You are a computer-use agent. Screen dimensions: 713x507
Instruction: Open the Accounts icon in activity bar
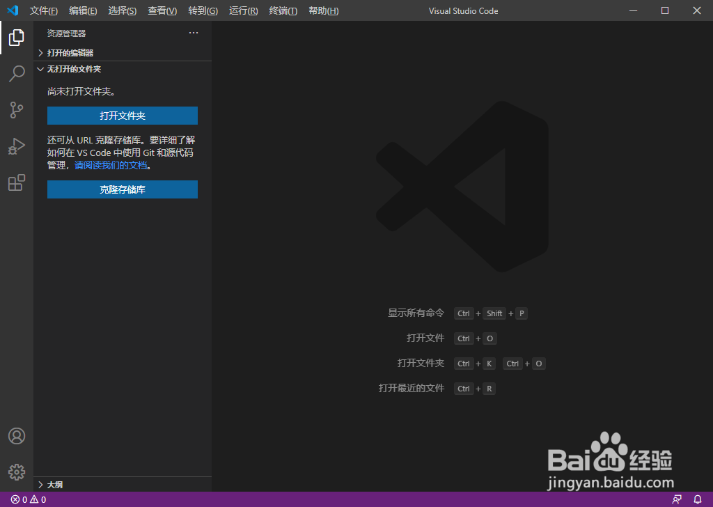(17, 436)
